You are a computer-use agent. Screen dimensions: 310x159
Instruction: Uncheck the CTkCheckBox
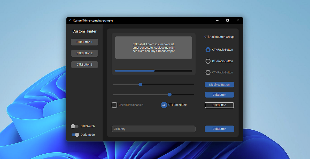[x=164, y=105]
